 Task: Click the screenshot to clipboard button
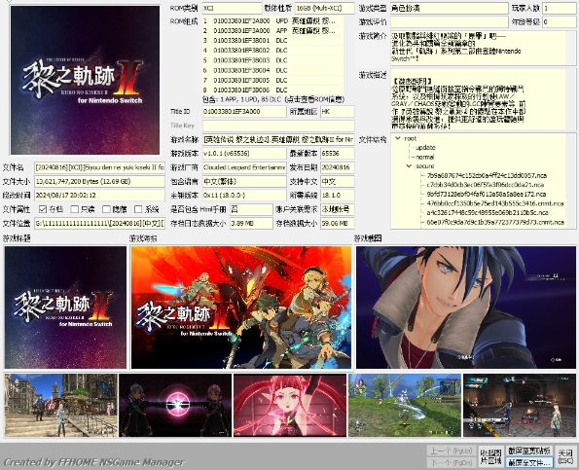tap(529, 451)
